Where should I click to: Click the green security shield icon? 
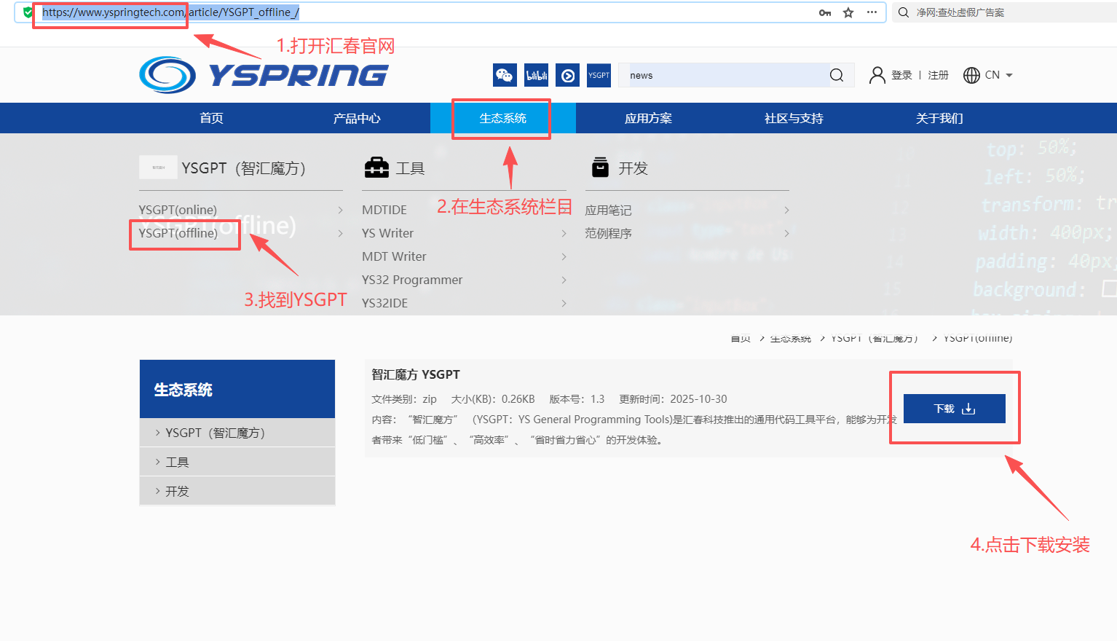(x=28, y=12)
